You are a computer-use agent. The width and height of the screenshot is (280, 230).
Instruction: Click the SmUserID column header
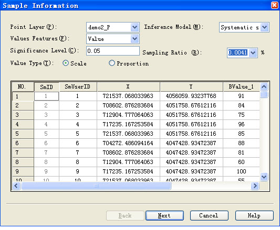[78, 87]
